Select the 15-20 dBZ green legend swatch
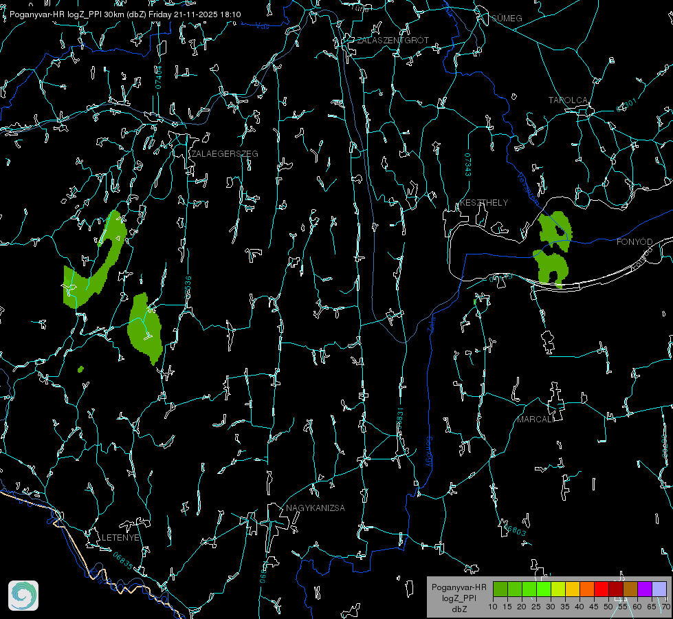This screenshot has width=673, height=619. (x=515, y=589)
